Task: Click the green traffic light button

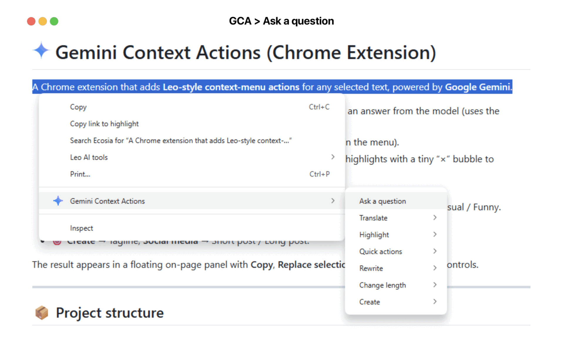Action: [54, 21]
